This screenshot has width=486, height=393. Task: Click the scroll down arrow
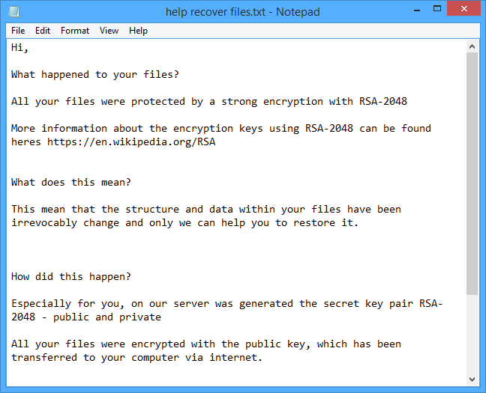(x=472, y=379)
